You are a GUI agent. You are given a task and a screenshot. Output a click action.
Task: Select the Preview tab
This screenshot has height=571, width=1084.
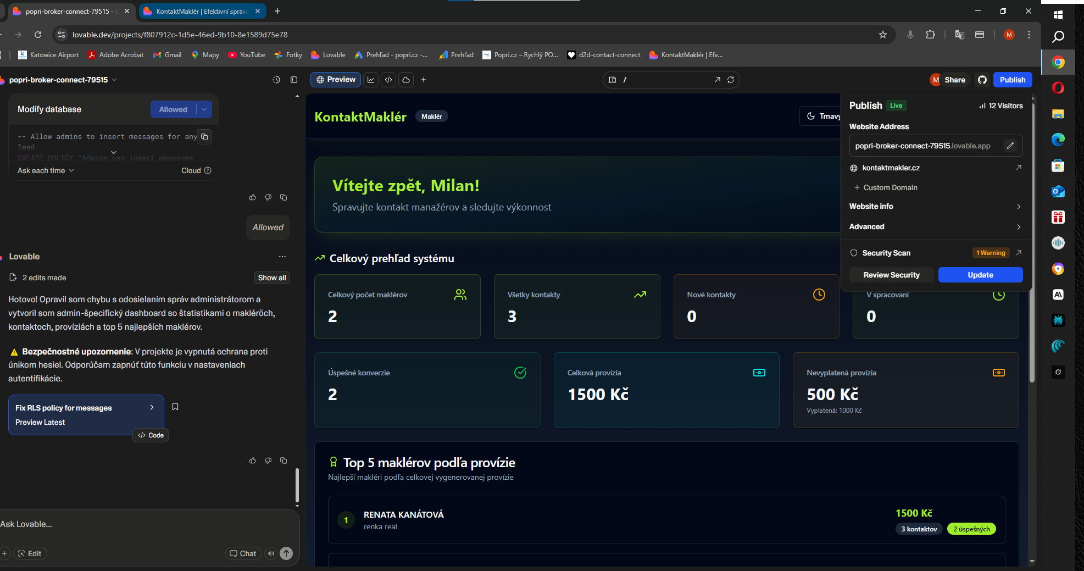pyautogui.click(x=336, y=80)
